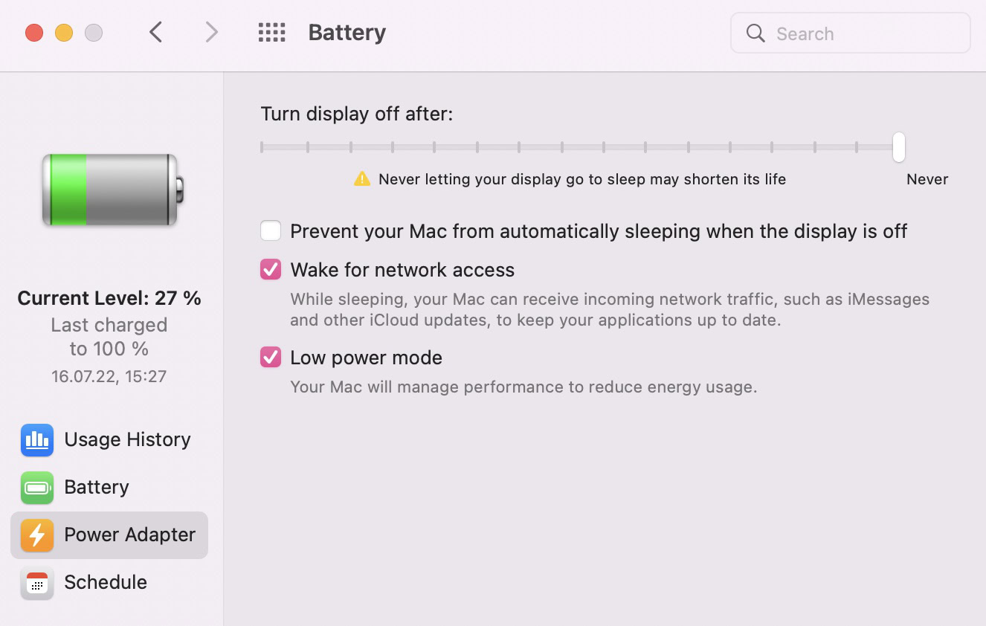Select the Battery label in sidebar
The height and width of the screenshot is (626, 986).
point(97,488)
